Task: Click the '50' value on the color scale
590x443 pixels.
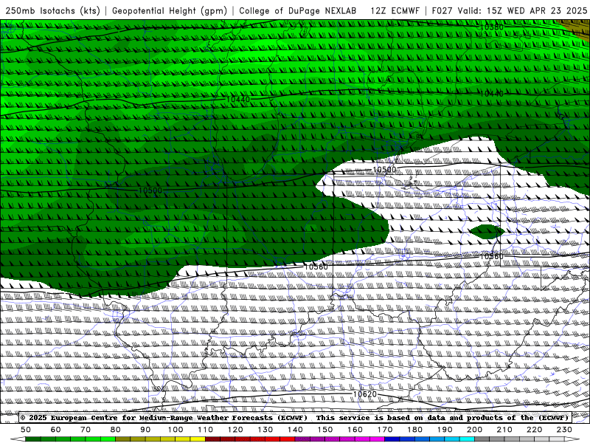Action: point(26,430)
